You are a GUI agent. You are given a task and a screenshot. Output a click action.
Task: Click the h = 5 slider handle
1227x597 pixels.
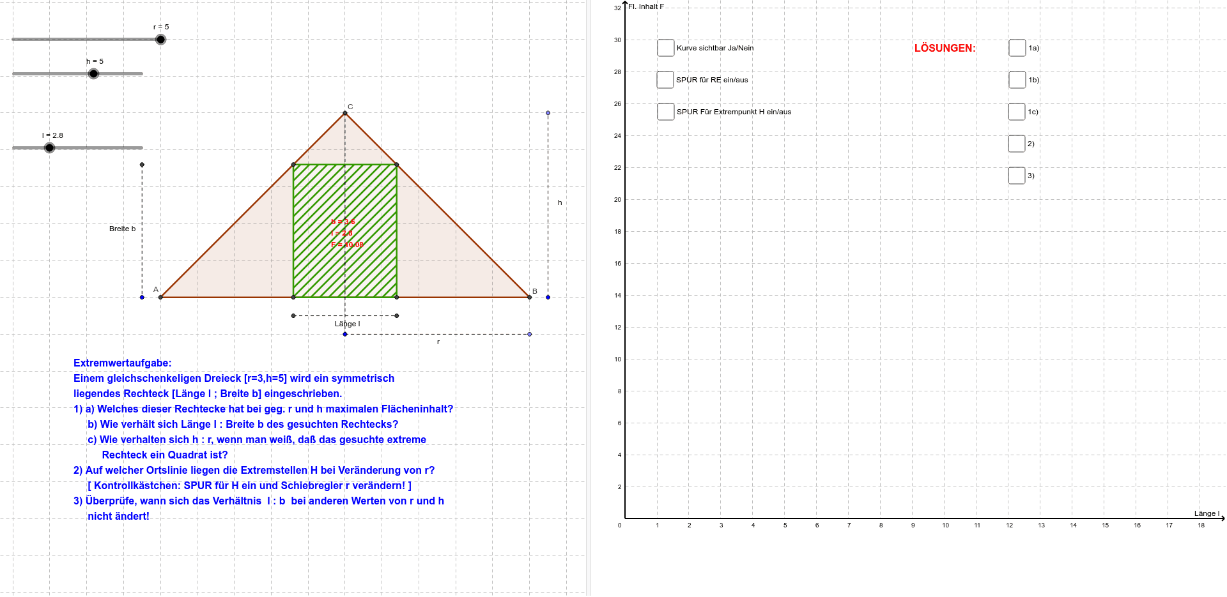click(x=93, y=73)
